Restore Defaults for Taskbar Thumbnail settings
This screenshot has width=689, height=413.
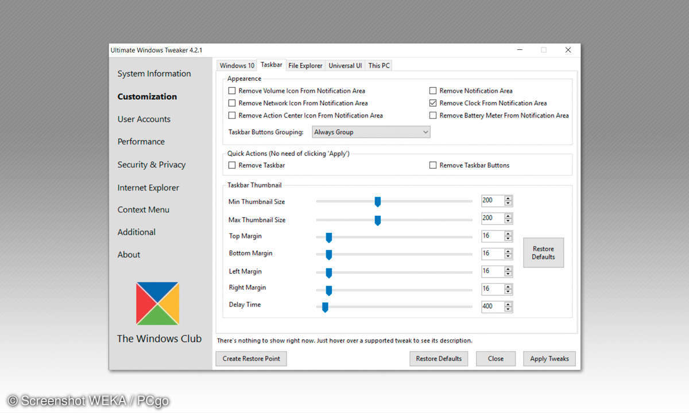543,253
